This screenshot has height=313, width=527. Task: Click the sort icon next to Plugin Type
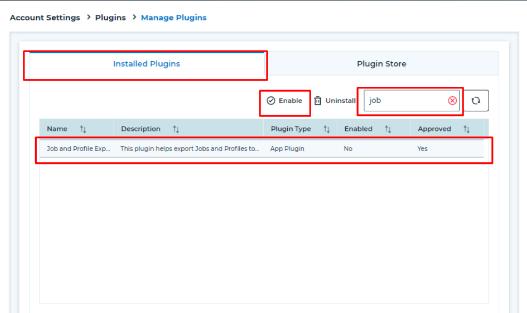pyautogui.click(x=326, y=129)
